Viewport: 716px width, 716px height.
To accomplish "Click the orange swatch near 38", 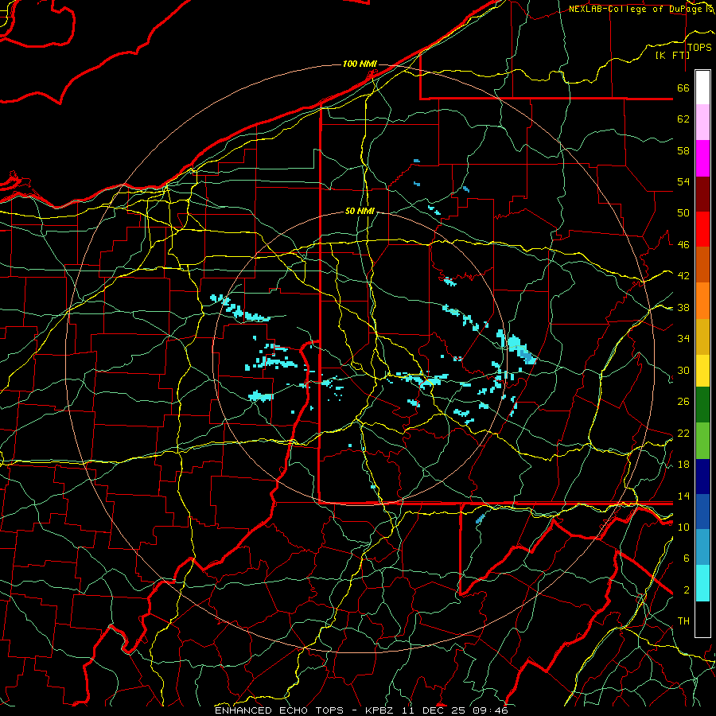I will [x=702, y=301].
